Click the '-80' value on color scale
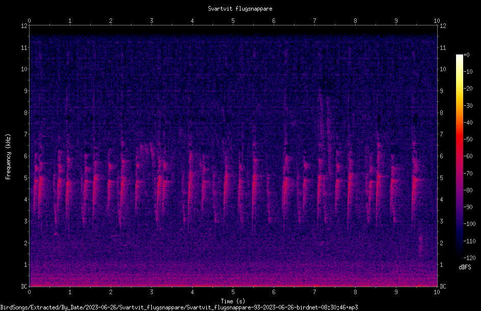The image size is (481, 311). click(x=468, y=190)
